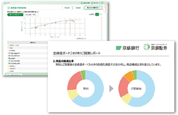Click the green point near risk 6
The height and width of the screenshot is (115, 178).
point(45,25)
